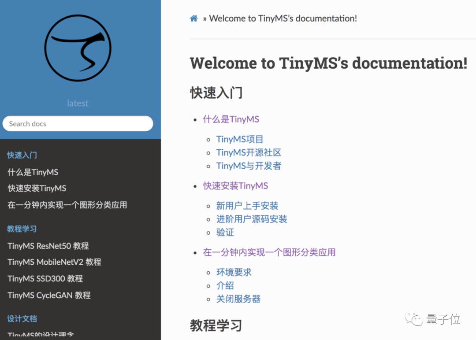
Task: Open the 关闭服务器 link
Action: pos(238,299)
